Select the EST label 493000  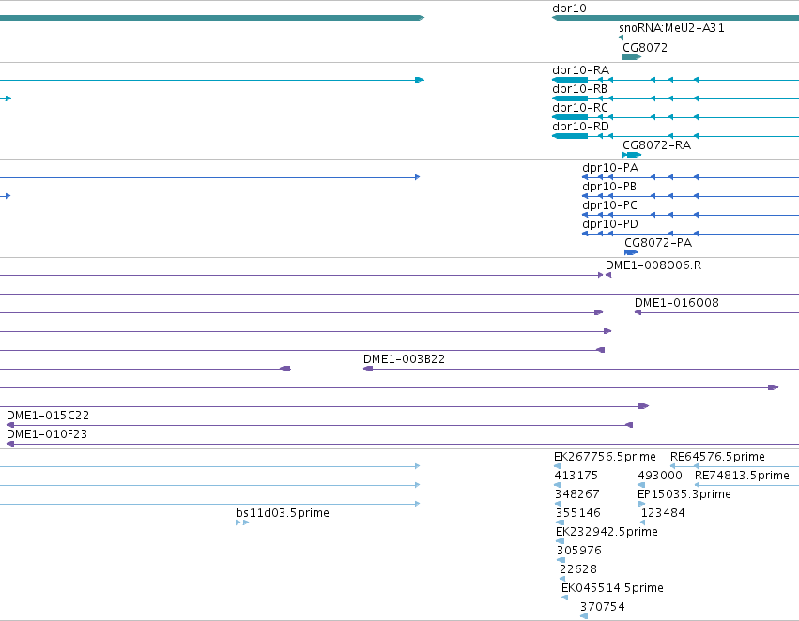tap(660, 476)
